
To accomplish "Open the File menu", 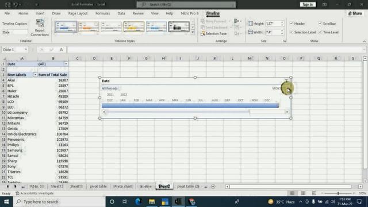I will [7, 13].
